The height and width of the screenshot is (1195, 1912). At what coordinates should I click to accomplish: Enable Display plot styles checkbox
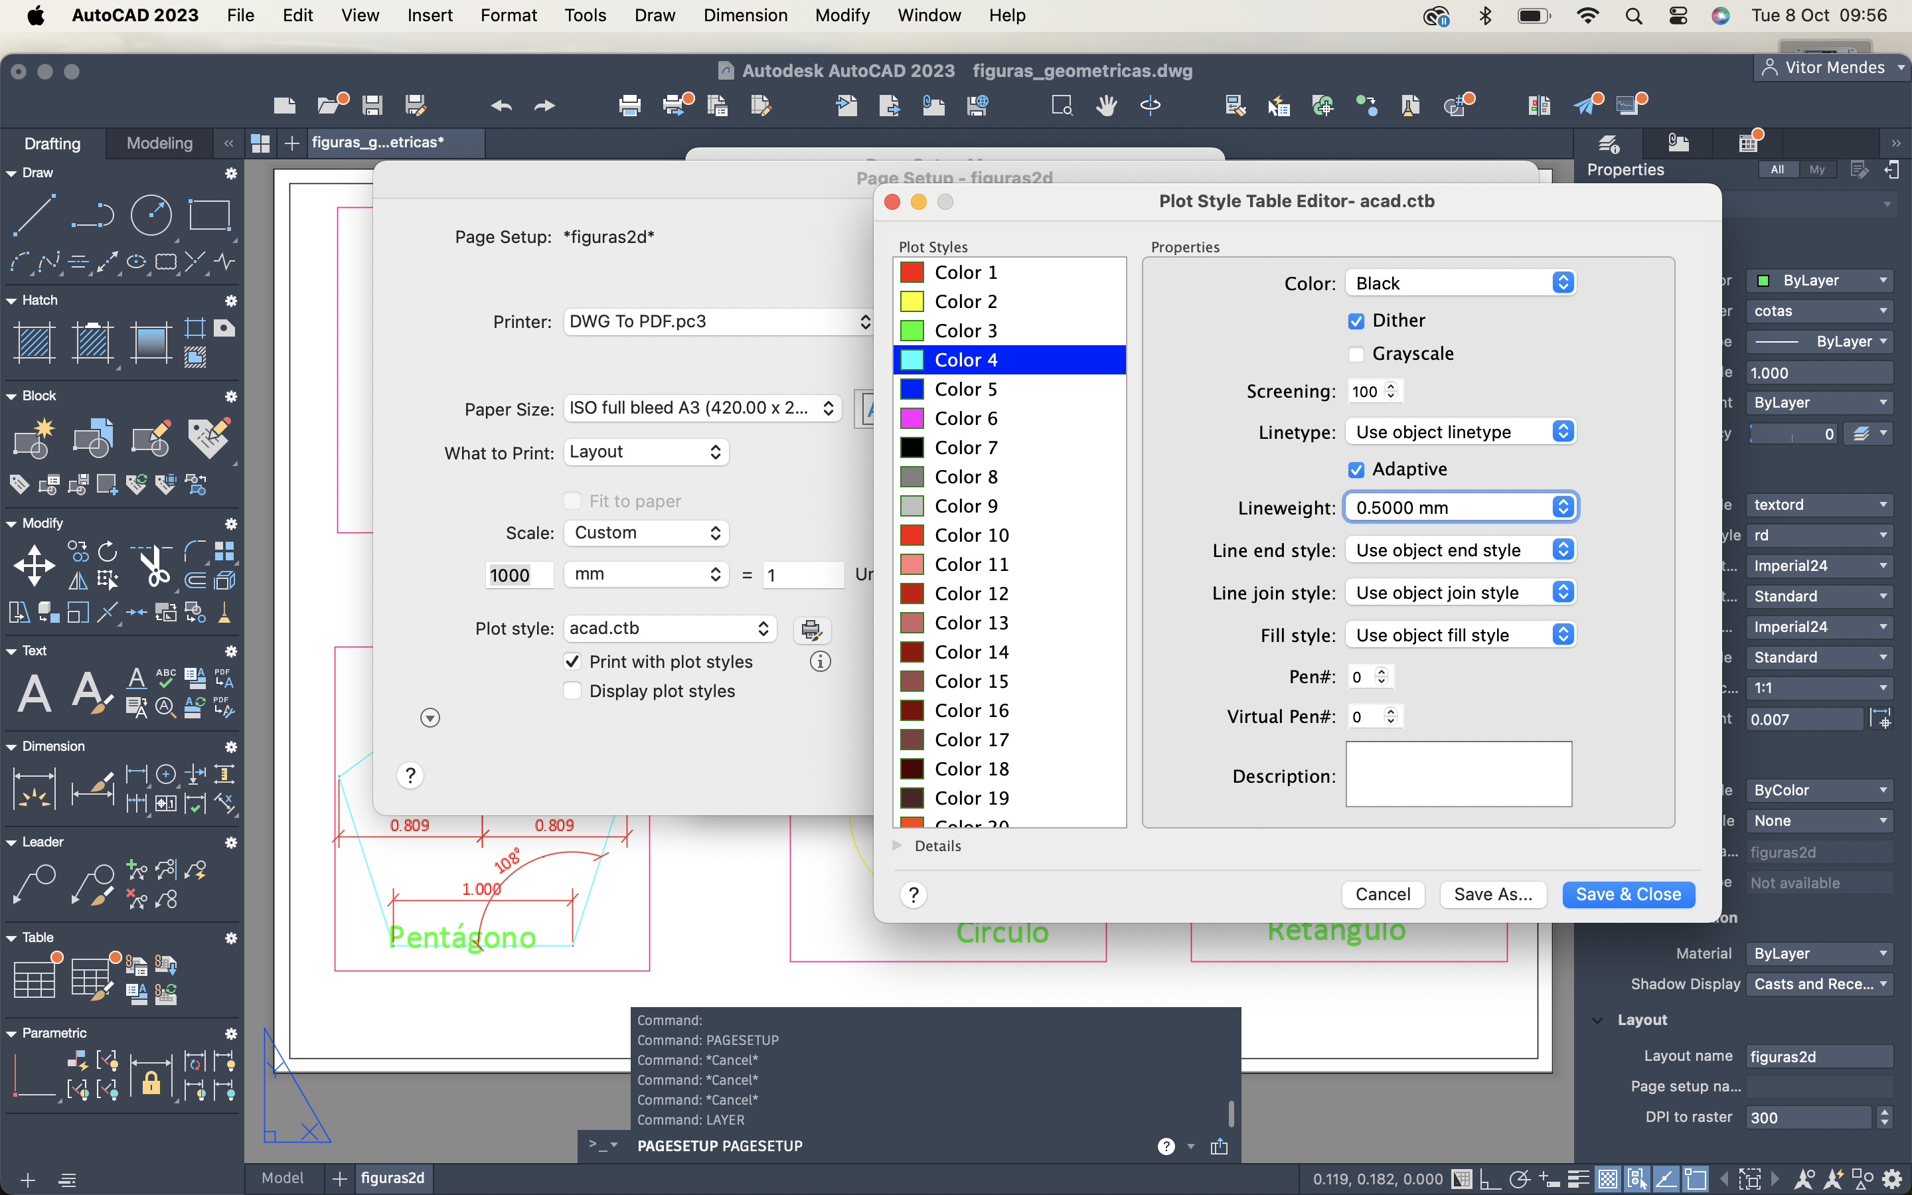pos(573,690)
